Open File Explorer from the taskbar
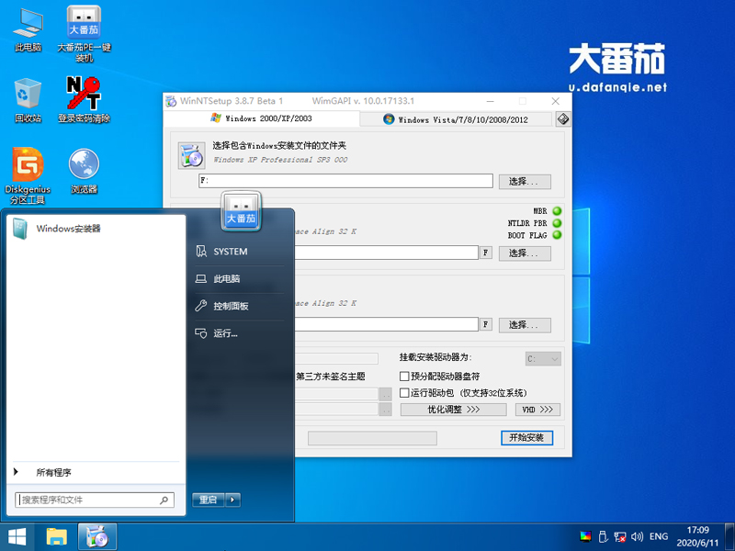The width and height of the screenshot is (735, 551). click(56, 535)
